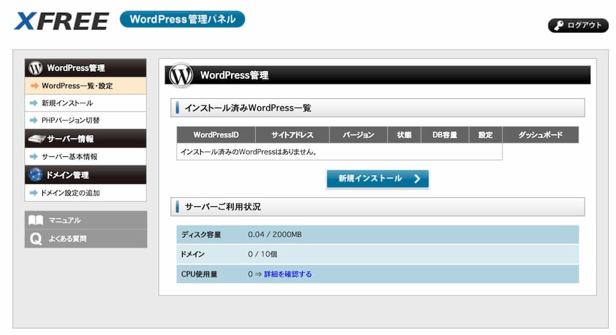Go to サーバー基本情報 page
Viewport: 616px width, 335px height.
(69, 157)
